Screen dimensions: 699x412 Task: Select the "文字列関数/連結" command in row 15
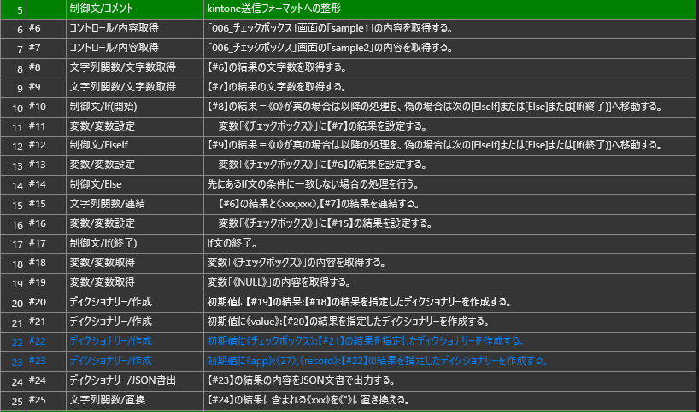click(107, 204)
